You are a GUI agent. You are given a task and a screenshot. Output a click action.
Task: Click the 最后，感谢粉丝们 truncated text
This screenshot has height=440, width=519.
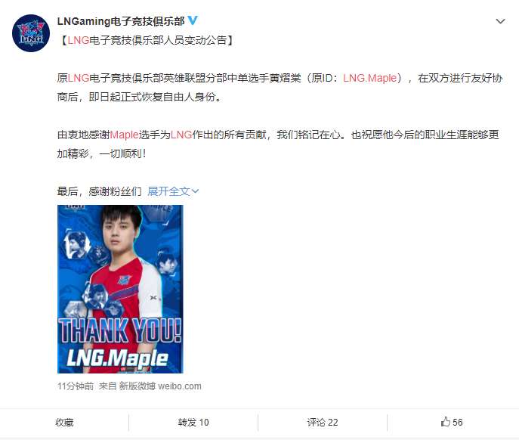[99, 191]
